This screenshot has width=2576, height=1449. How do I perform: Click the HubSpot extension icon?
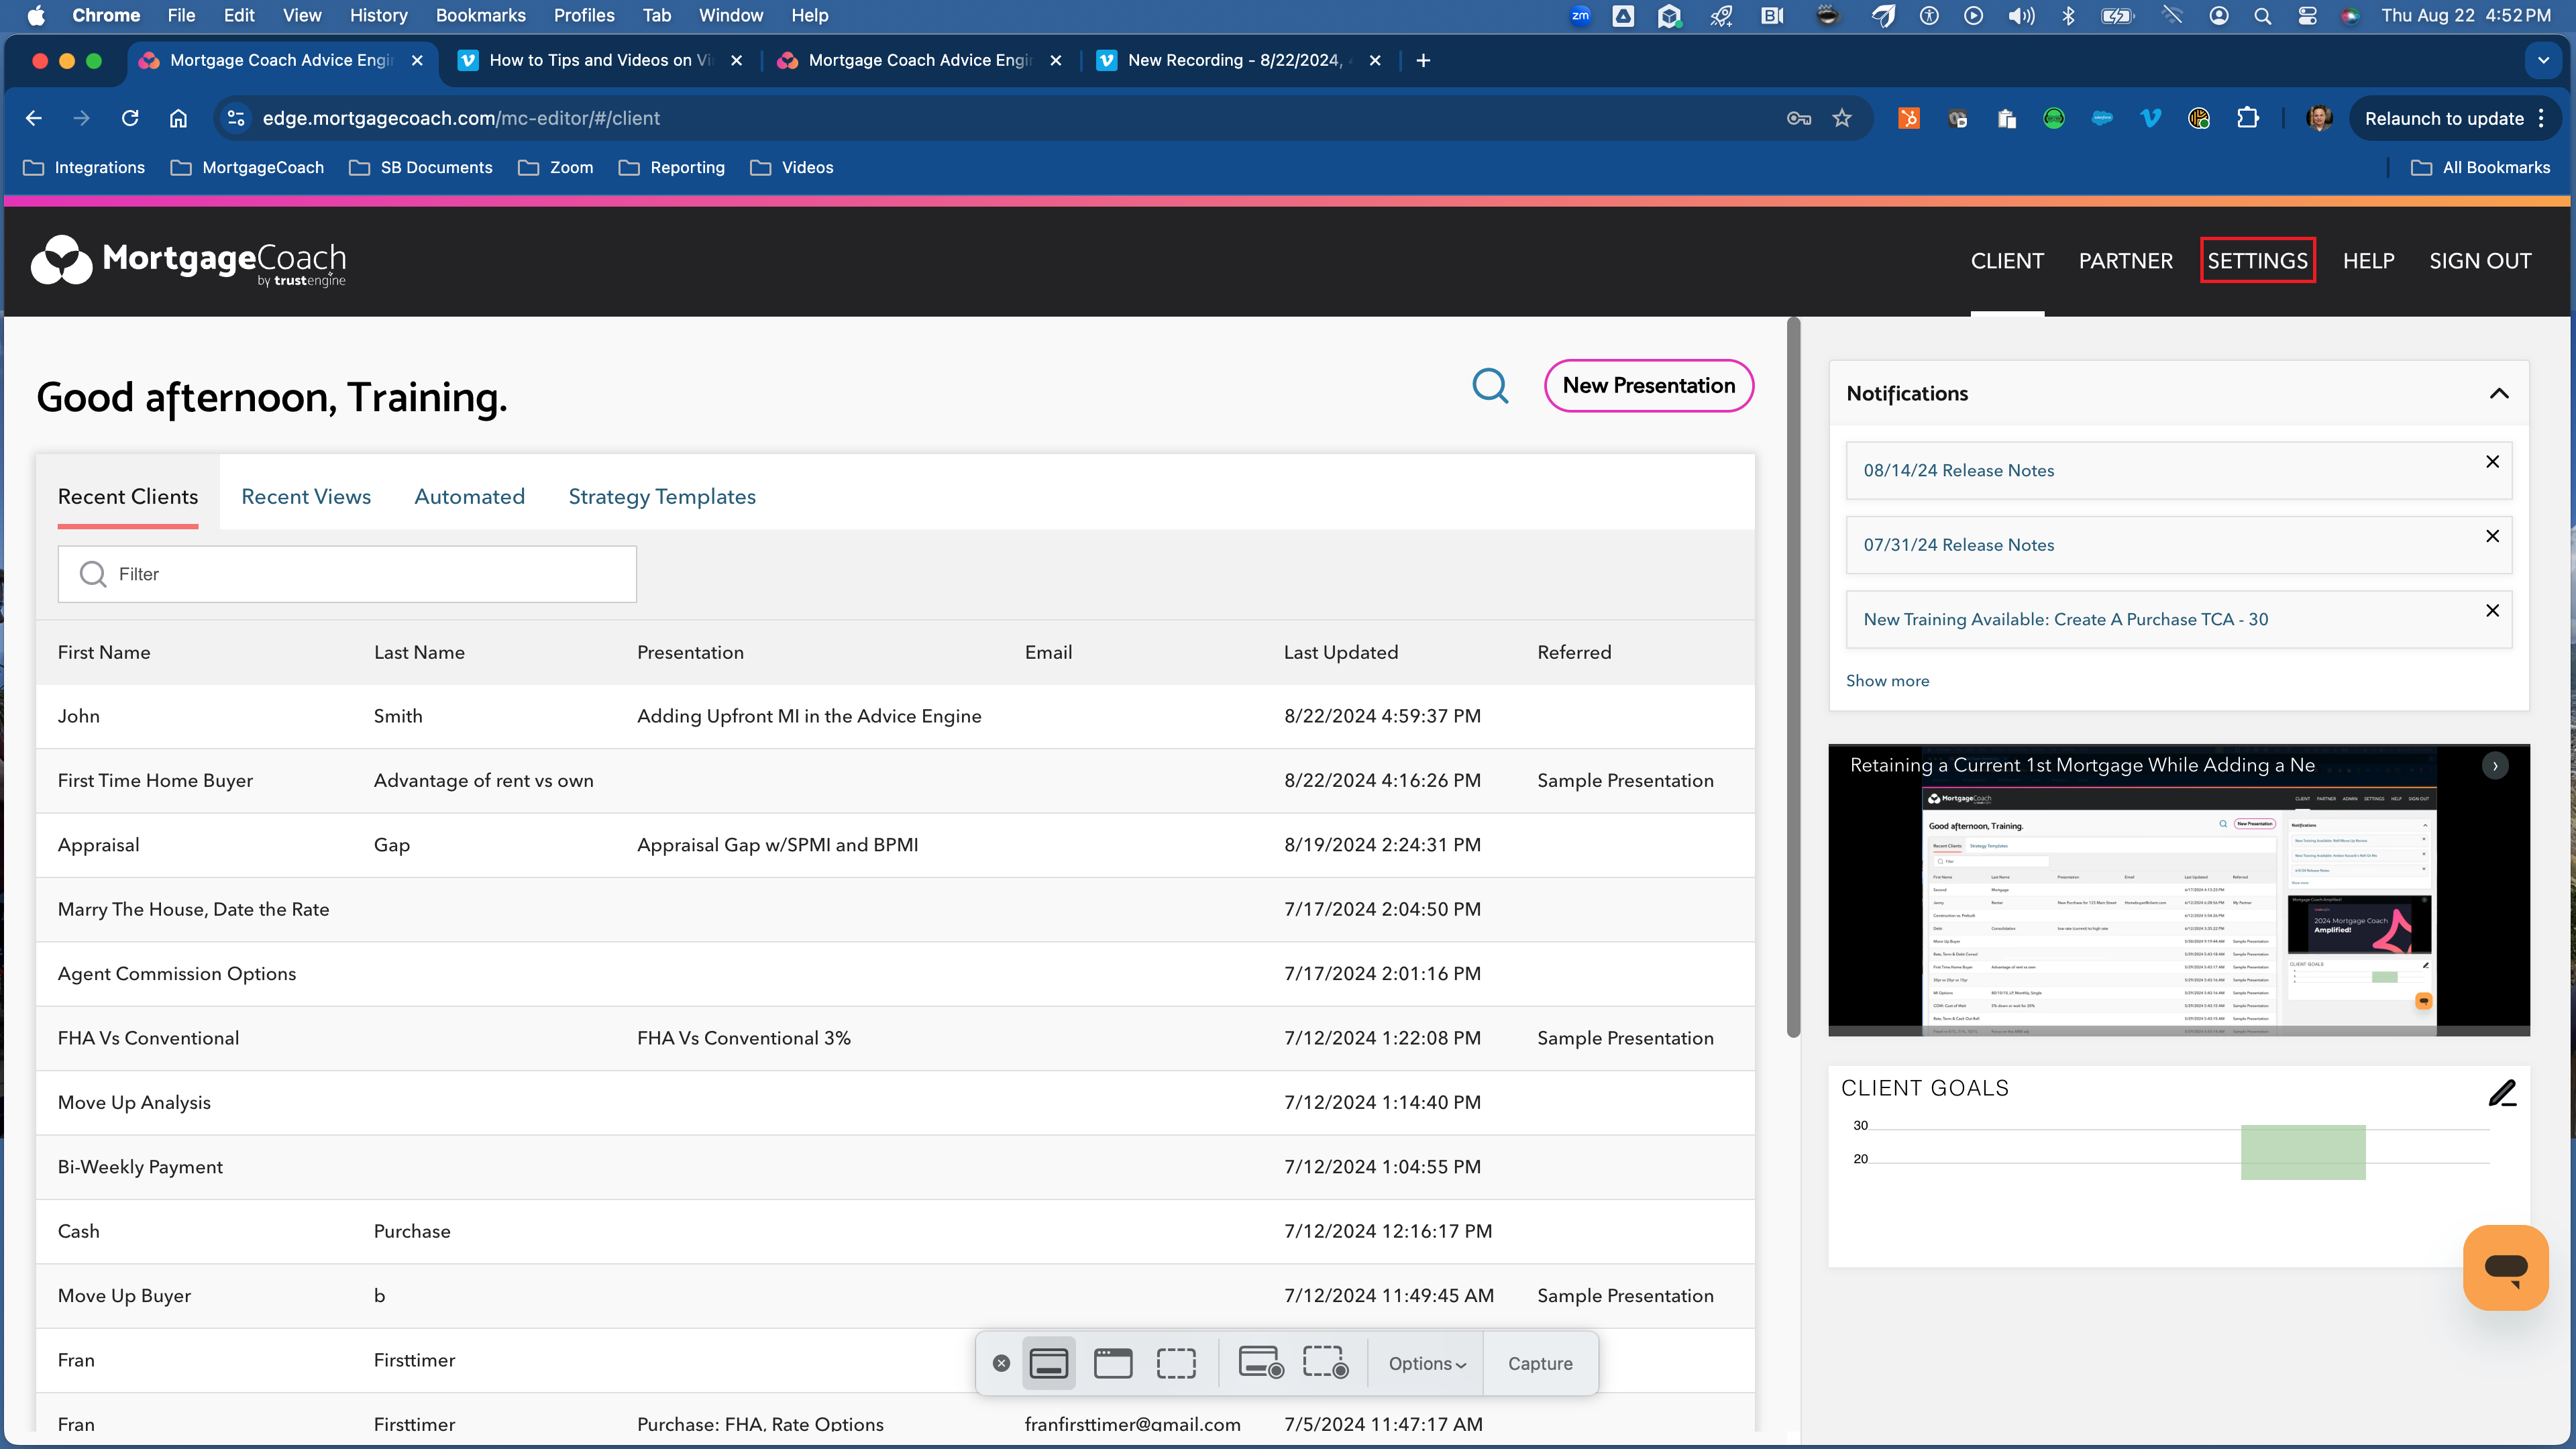[1908, 118]
